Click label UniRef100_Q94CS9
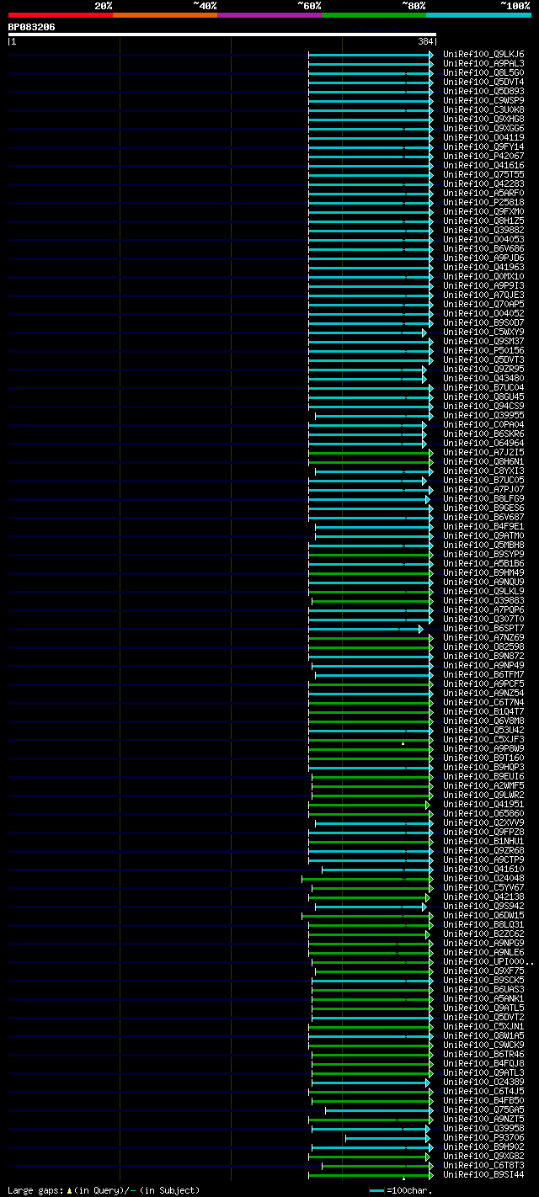Viewport: 539px width, 1197px height. pos(483,406)
